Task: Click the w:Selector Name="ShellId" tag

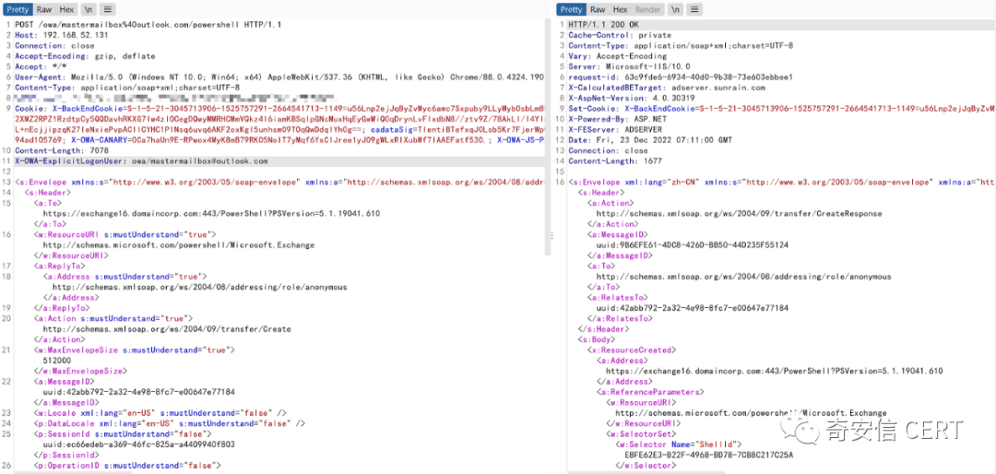Action: (x=679, y=444)
